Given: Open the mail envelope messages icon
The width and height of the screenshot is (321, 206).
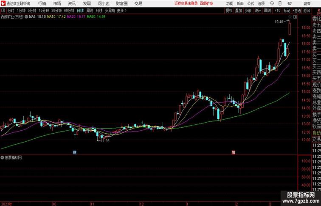Looking at the screenshot, I should click(x=290, y=3).
